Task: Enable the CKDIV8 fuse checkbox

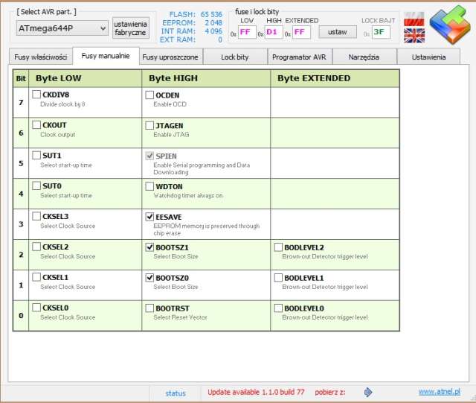Action: coord(36,95)
